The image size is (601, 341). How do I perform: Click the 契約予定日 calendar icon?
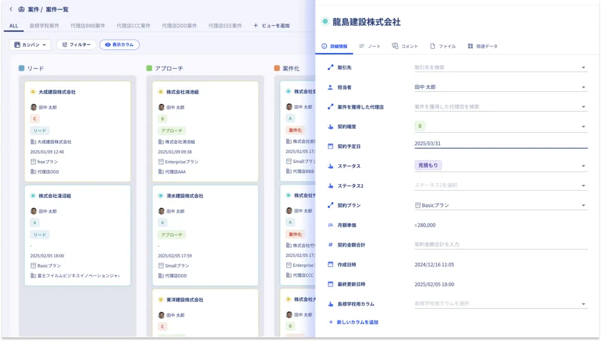[331, 146]
